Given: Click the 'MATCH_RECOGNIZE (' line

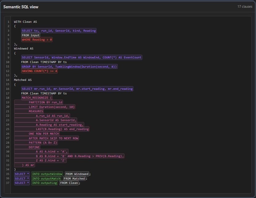Looking at the screenshot, I should [x=37, y=98].
